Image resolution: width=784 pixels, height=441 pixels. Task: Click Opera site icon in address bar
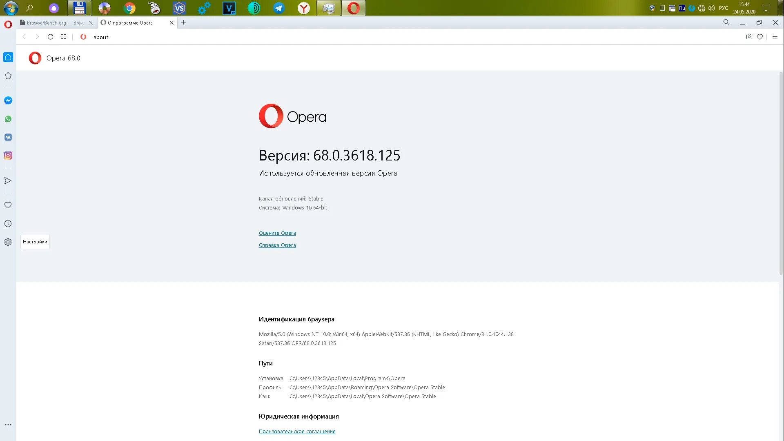coord(83,37)
